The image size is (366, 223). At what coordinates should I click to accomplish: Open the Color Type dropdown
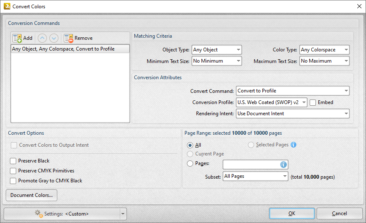[325, 50]
